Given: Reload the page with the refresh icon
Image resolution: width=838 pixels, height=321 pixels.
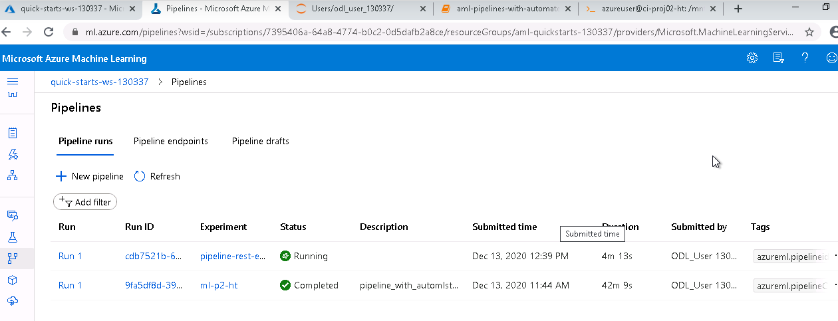Looking at the screenshot, I should coord(49,32).
